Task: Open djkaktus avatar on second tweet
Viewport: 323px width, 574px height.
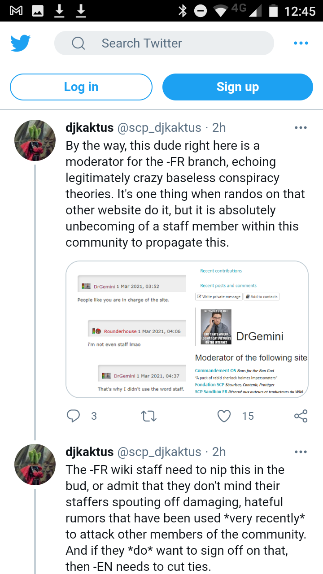Action: (x=35, y=465)
